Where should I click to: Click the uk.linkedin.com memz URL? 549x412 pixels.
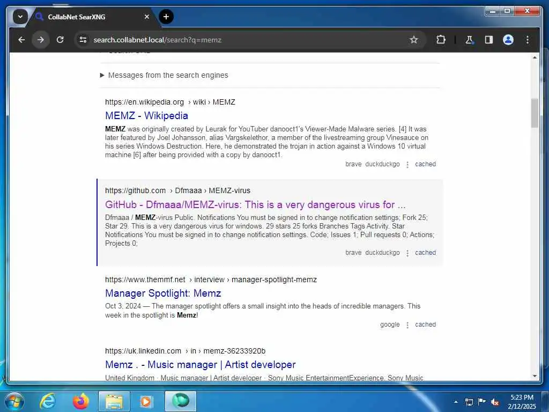[x=185, y=351]
